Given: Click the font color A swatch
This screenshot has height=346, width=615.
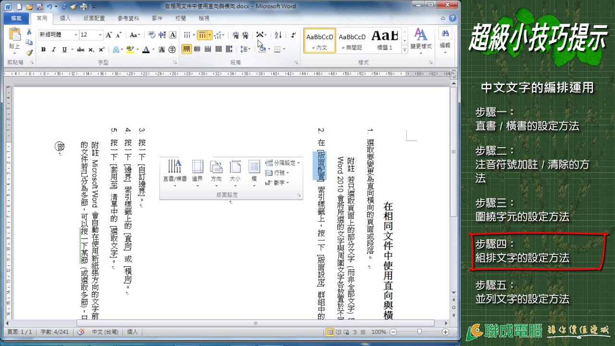Looking at the screenshot, I should [x=146, y=49].
